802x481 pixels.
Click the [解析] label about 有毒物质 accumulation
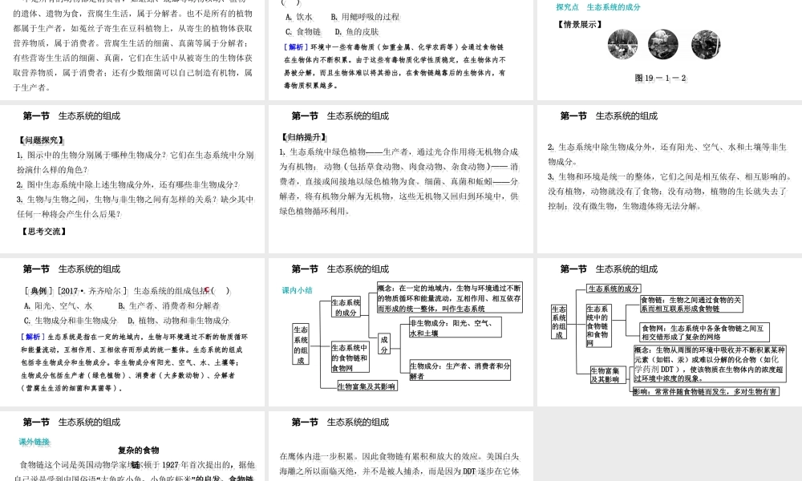[x=296, y=47]
